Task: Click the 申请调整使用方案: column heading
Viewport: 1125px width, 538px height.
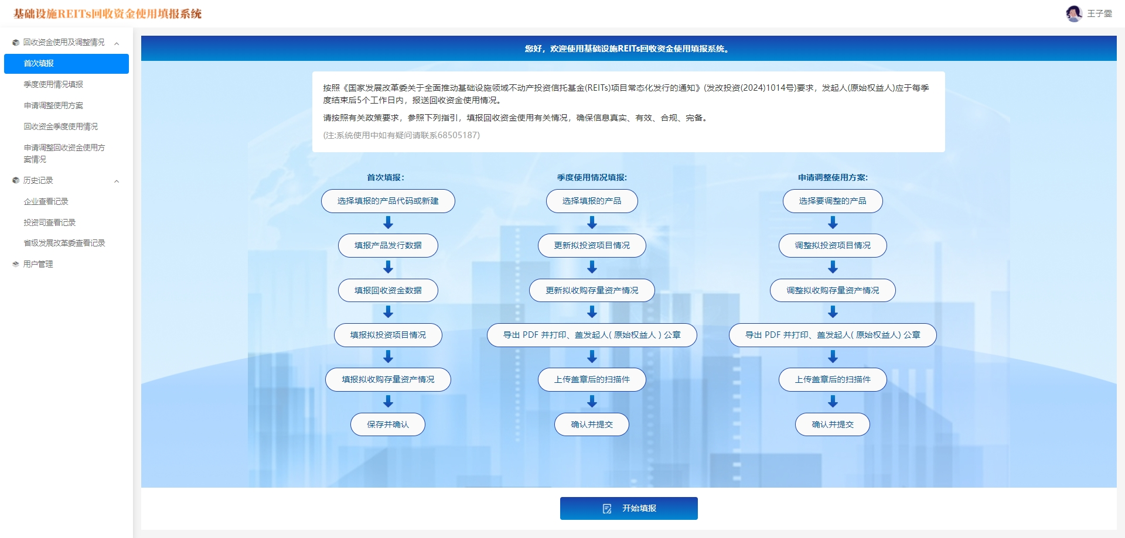Action: point(833,177)
